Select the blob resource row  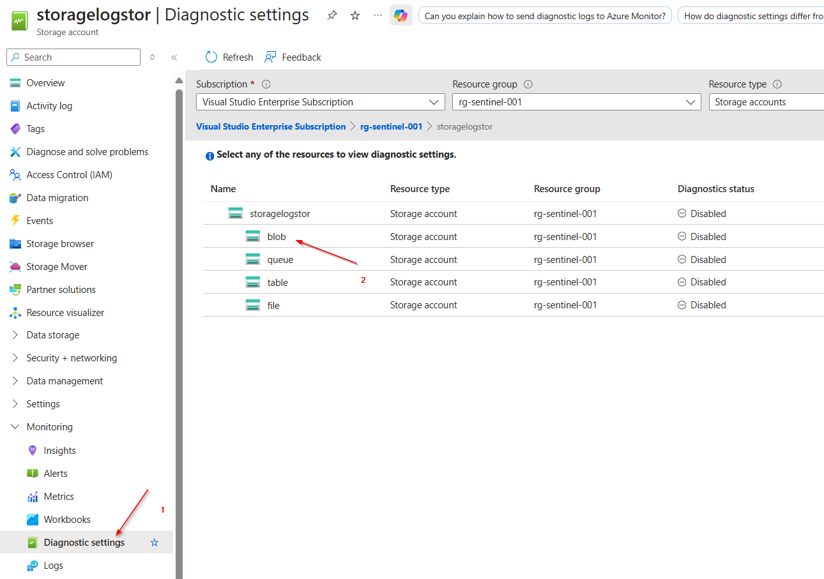pyautogui.click(x=277, y=237)
